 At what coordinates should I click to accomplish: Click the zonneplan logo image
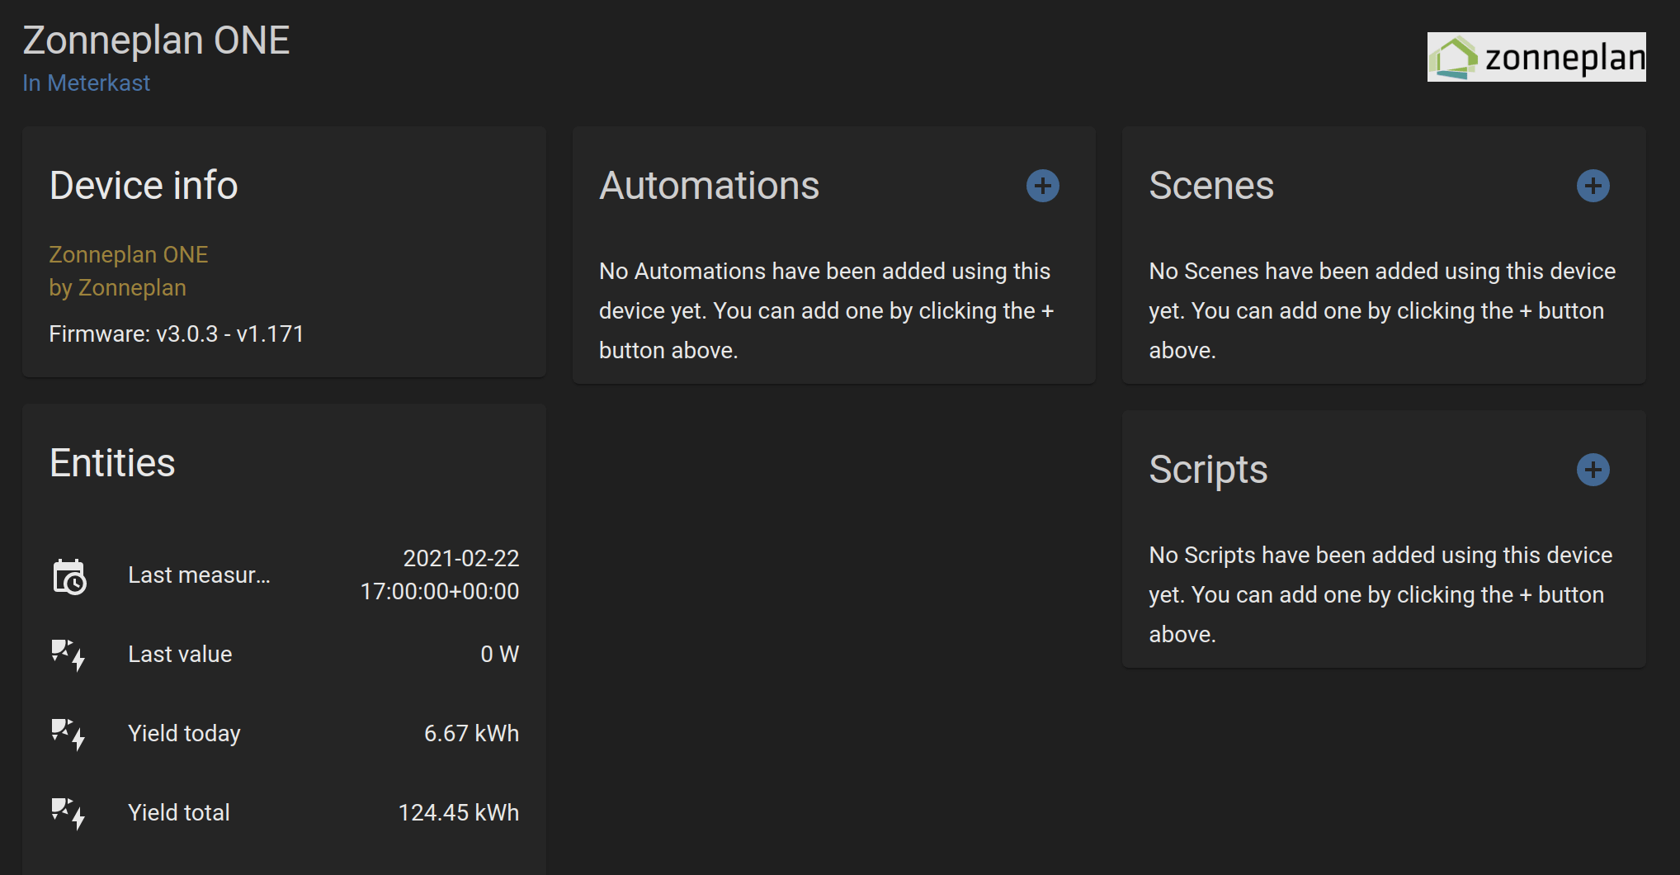1536,57
